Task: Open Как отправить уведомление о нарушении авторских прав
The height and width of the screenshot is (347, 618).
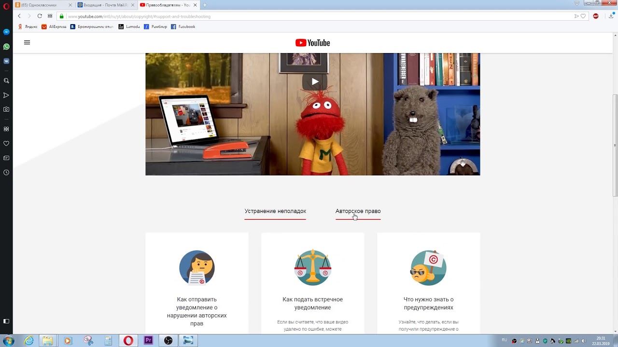Action: click(197, 311)
